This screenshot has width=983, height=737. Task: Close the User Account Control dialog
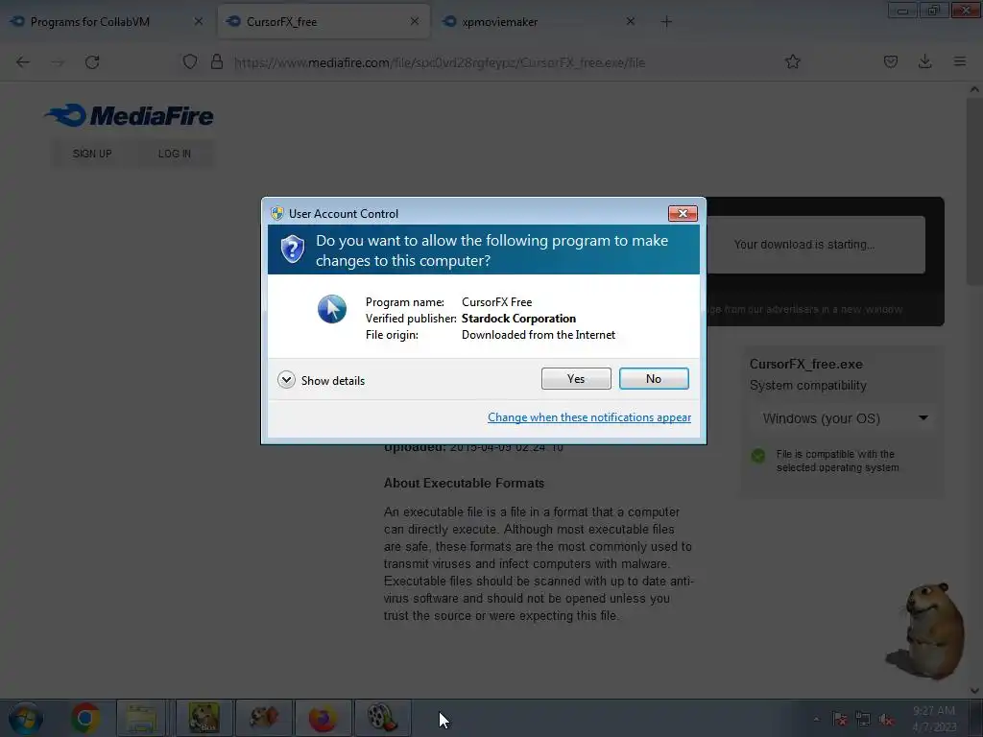[683, 214]
